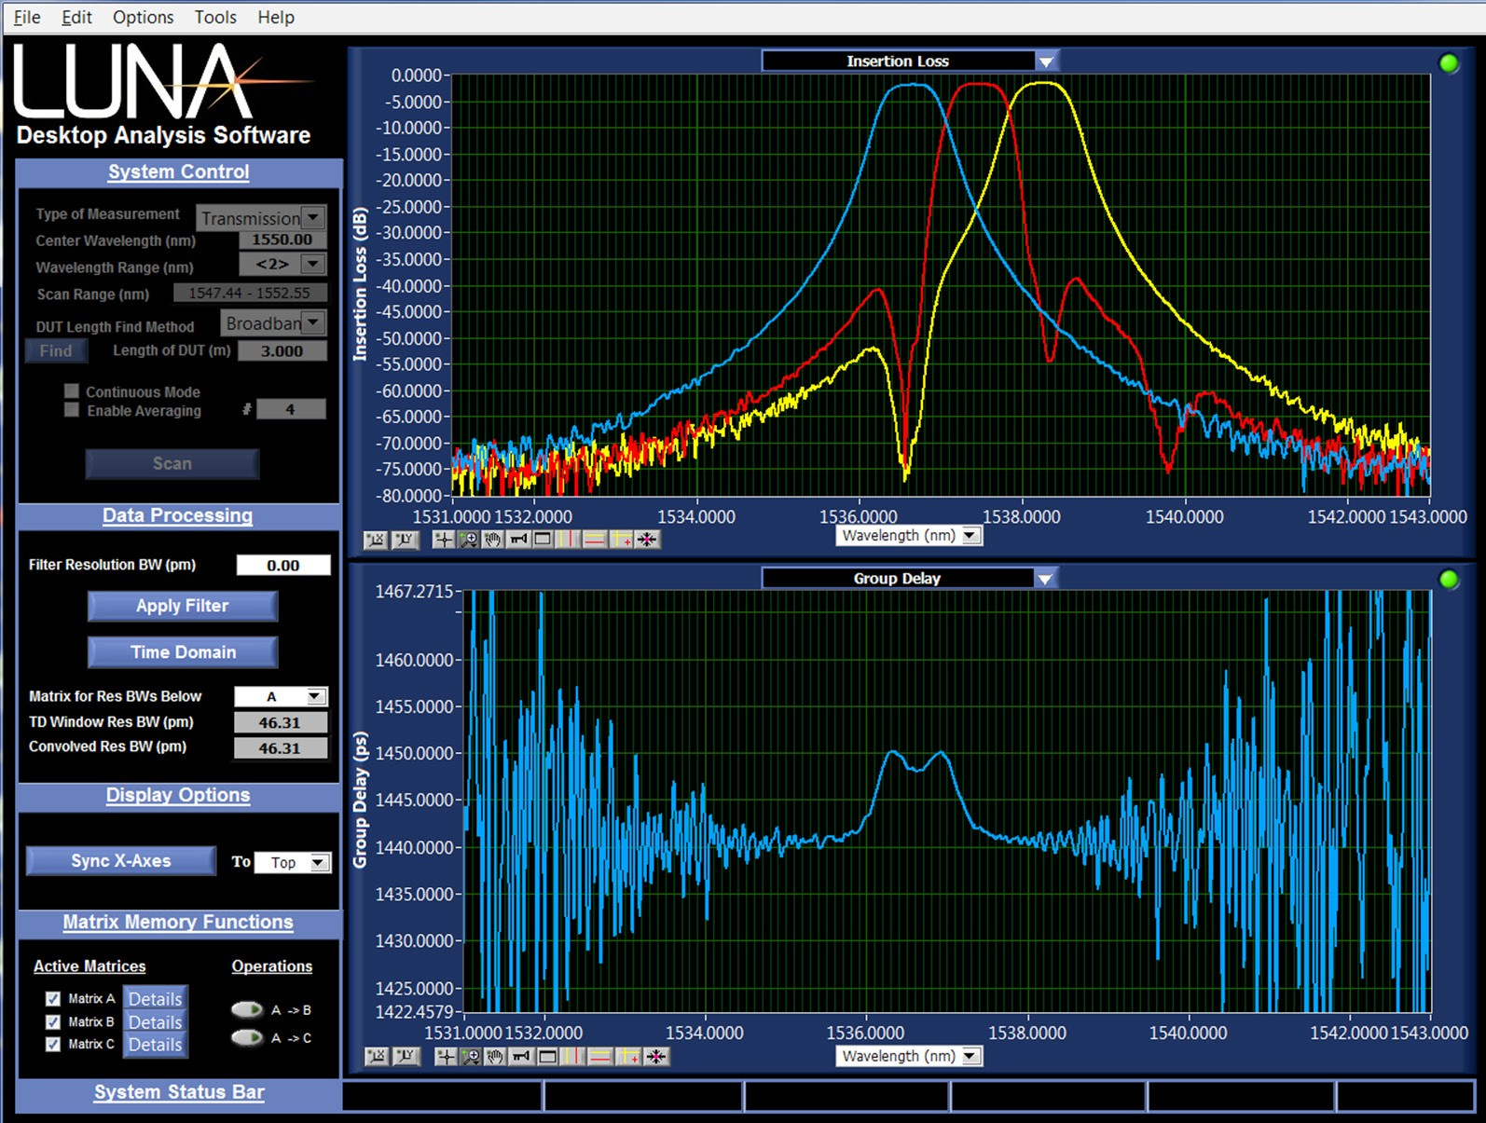
Task: Open the Help menu
Action: click(x=276, y=17)
